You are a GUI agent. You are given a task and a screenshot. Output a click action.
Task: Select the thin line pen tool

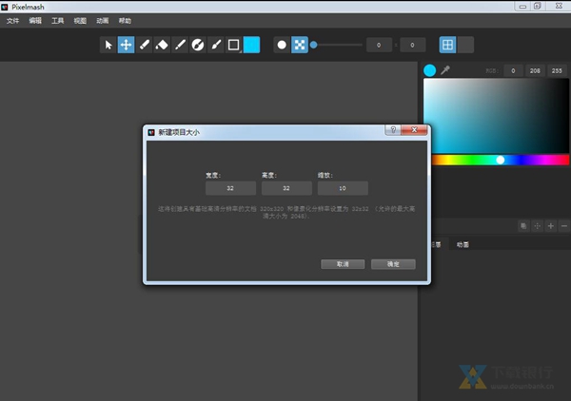180,45
